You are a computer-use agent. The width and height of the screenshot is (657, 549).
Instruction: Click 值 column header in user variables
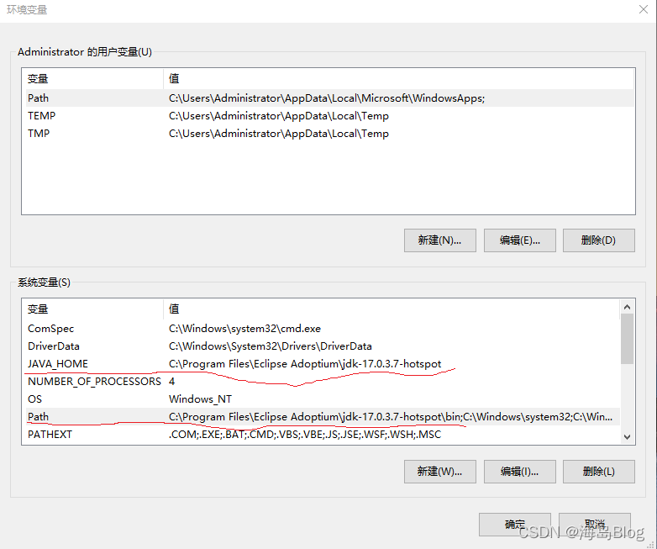coord(398,78)
